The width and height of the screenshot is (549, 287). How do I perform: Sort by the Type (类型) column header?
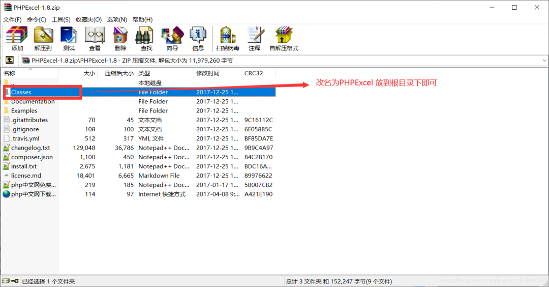pyautogui.click(x=165, y=73)
